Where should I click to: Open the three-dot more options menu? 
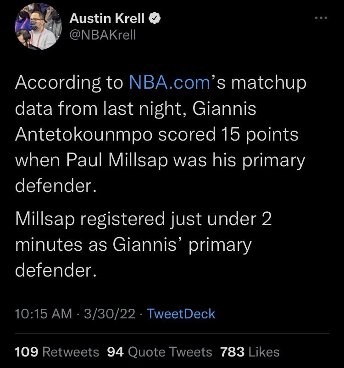pos(321,18)
